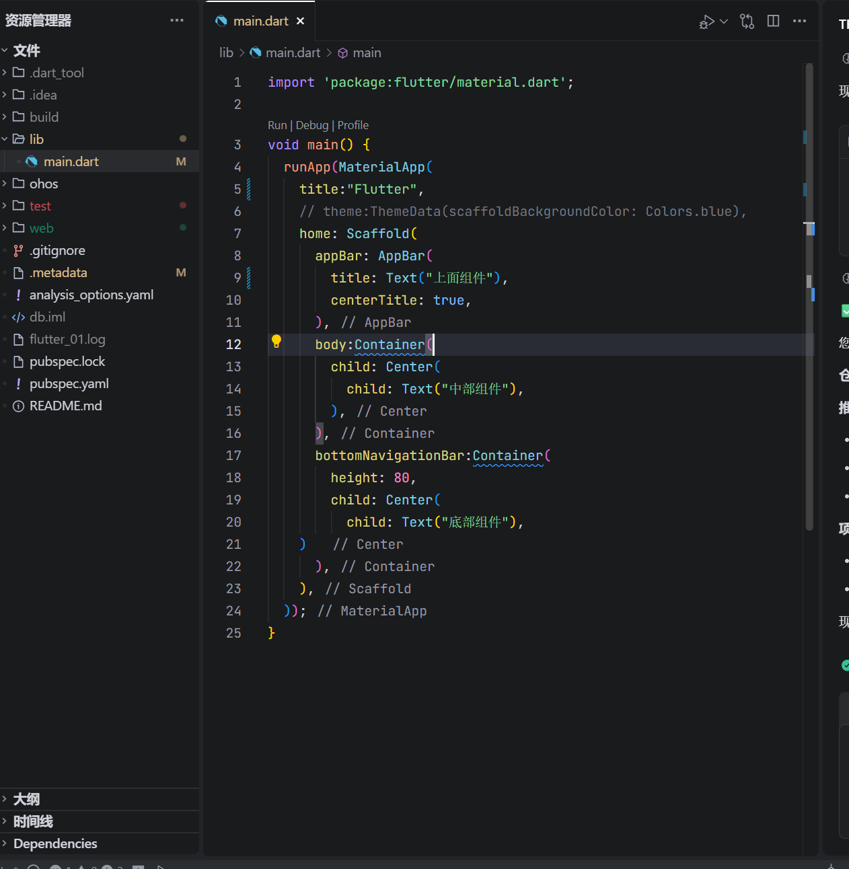The image size is (849, 869).
Task: Split the editor to the right
Action: tap(774, 21)
